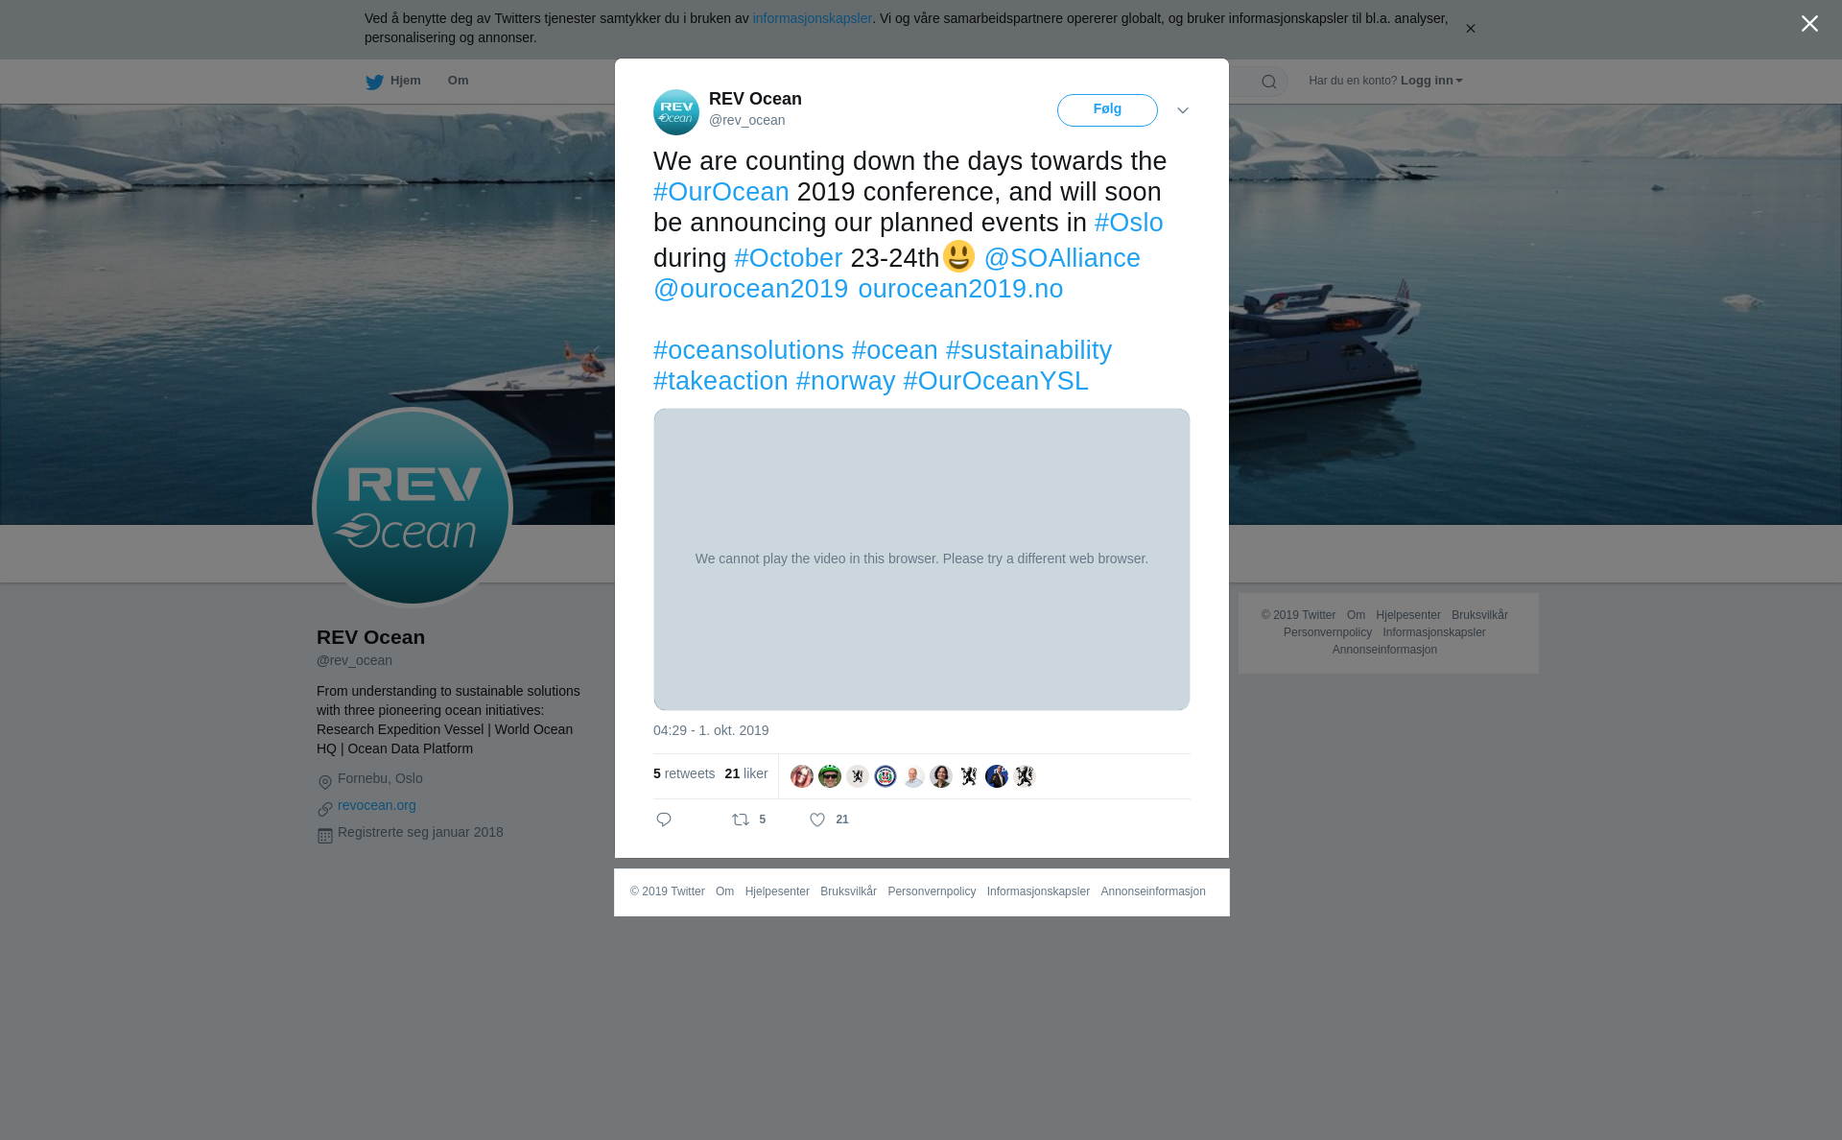
Task: Open the large REV Ocean profile picture
Action: click(x=413, y=508)
